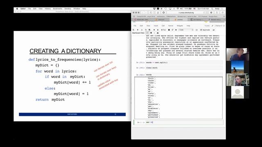The height and width of the screenshot is (147, 262).
Task: Click the pencil edit mode icon
Action: (212, 26)
